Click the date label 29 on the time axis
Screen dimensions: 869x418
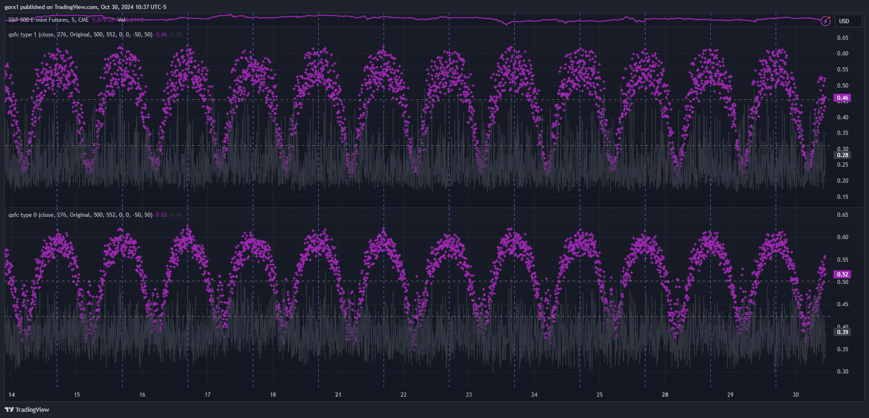[730, 395]
